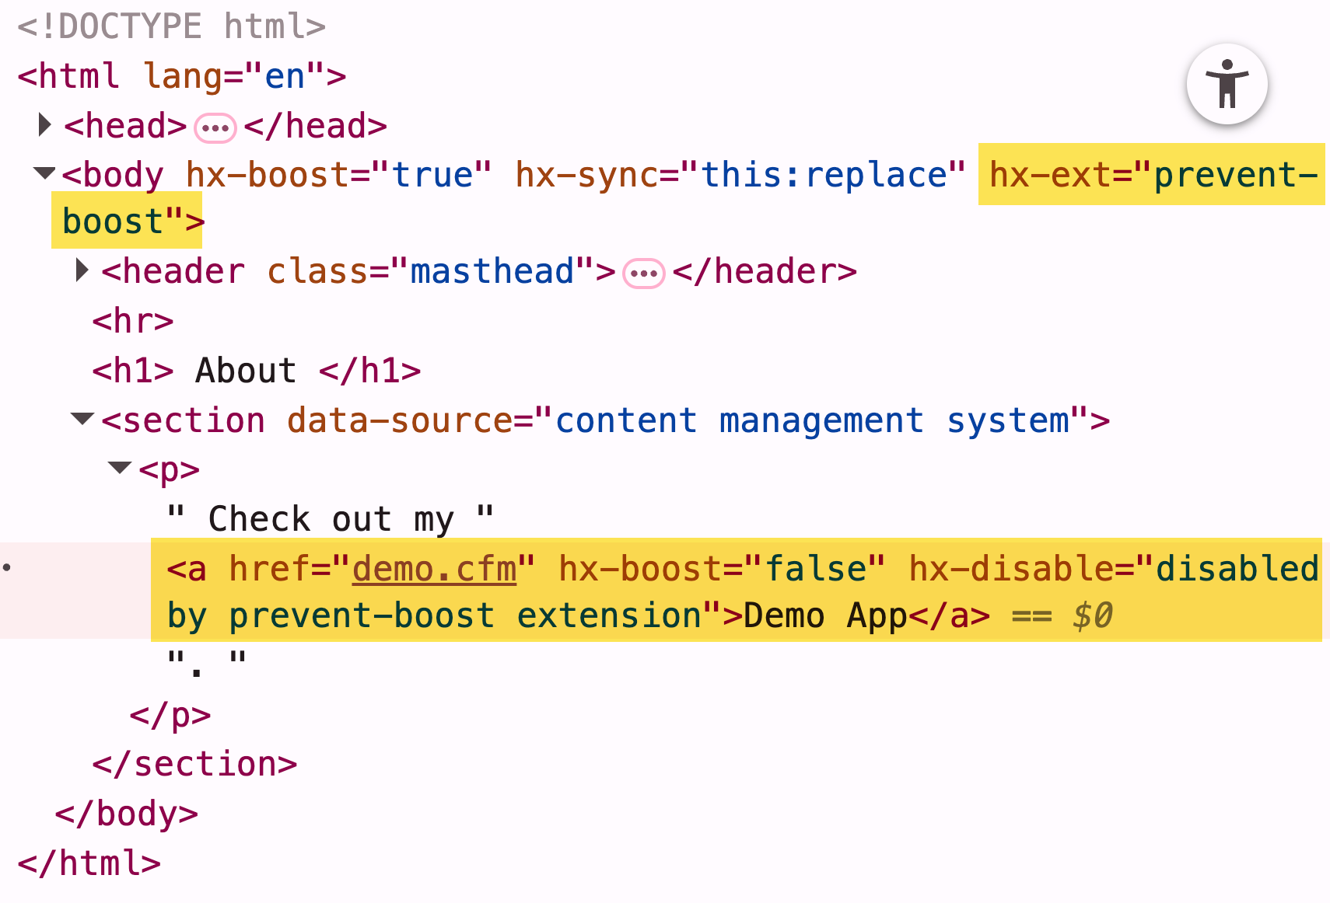Select the closing </html> tag row

click(x=89, y=863)
